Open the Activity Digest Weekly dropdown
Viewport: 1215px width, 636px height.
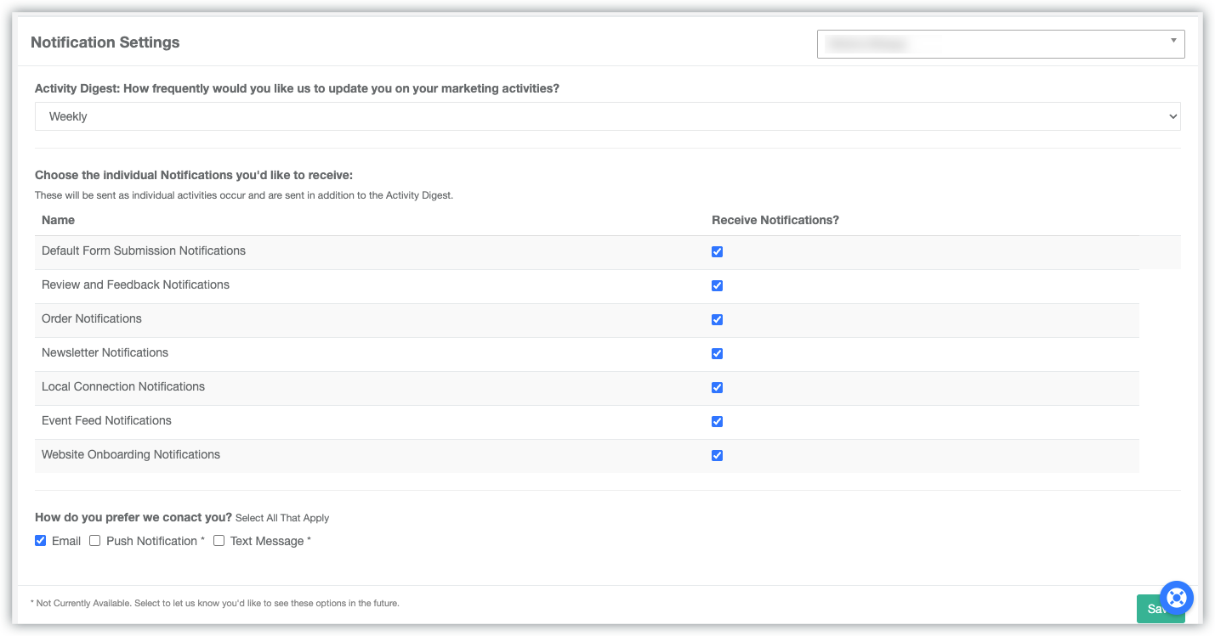pyautogui.click(x=607, y=116)
